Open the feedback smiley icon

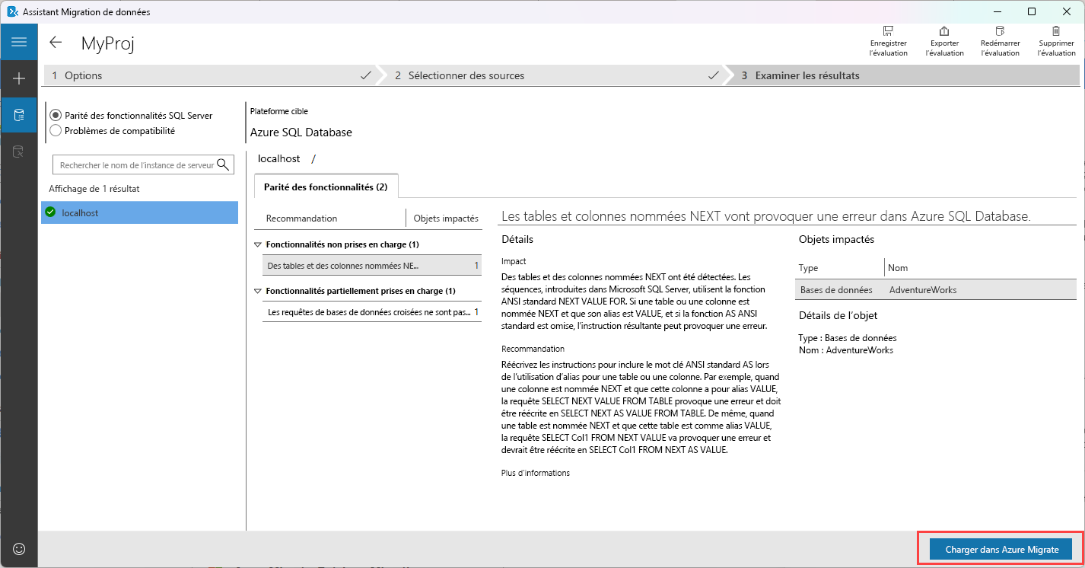click(x=18, y=549)
